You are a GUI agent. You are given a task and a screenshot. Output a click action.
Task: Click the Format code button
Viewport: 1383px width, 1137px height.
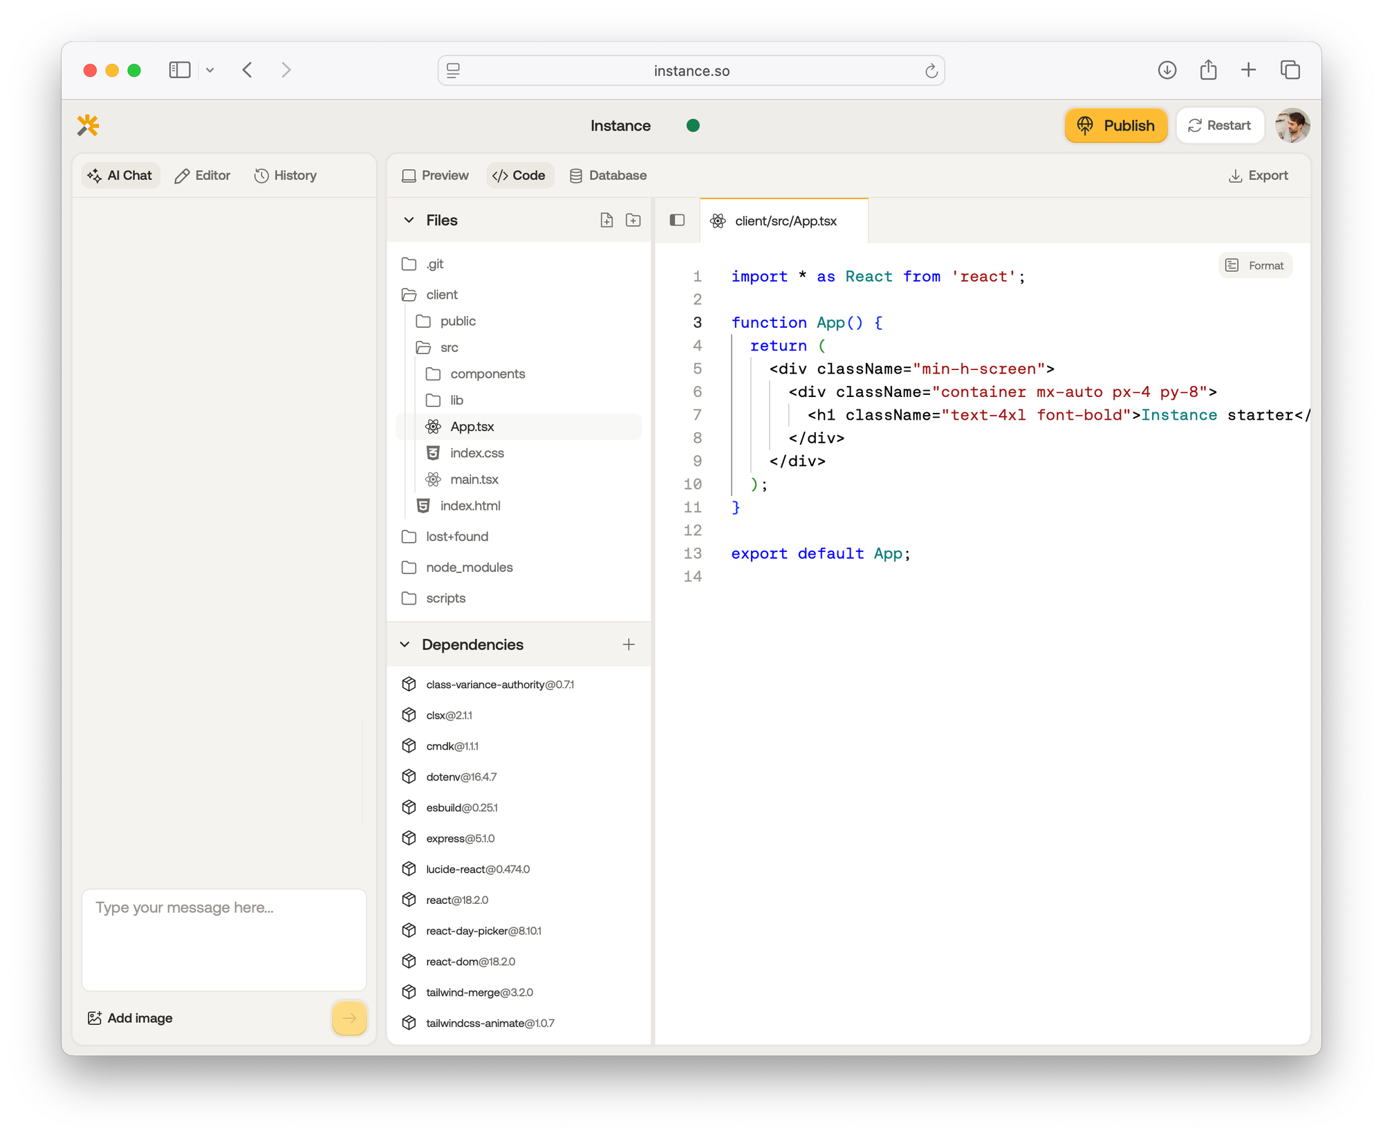coord(1254,266)
